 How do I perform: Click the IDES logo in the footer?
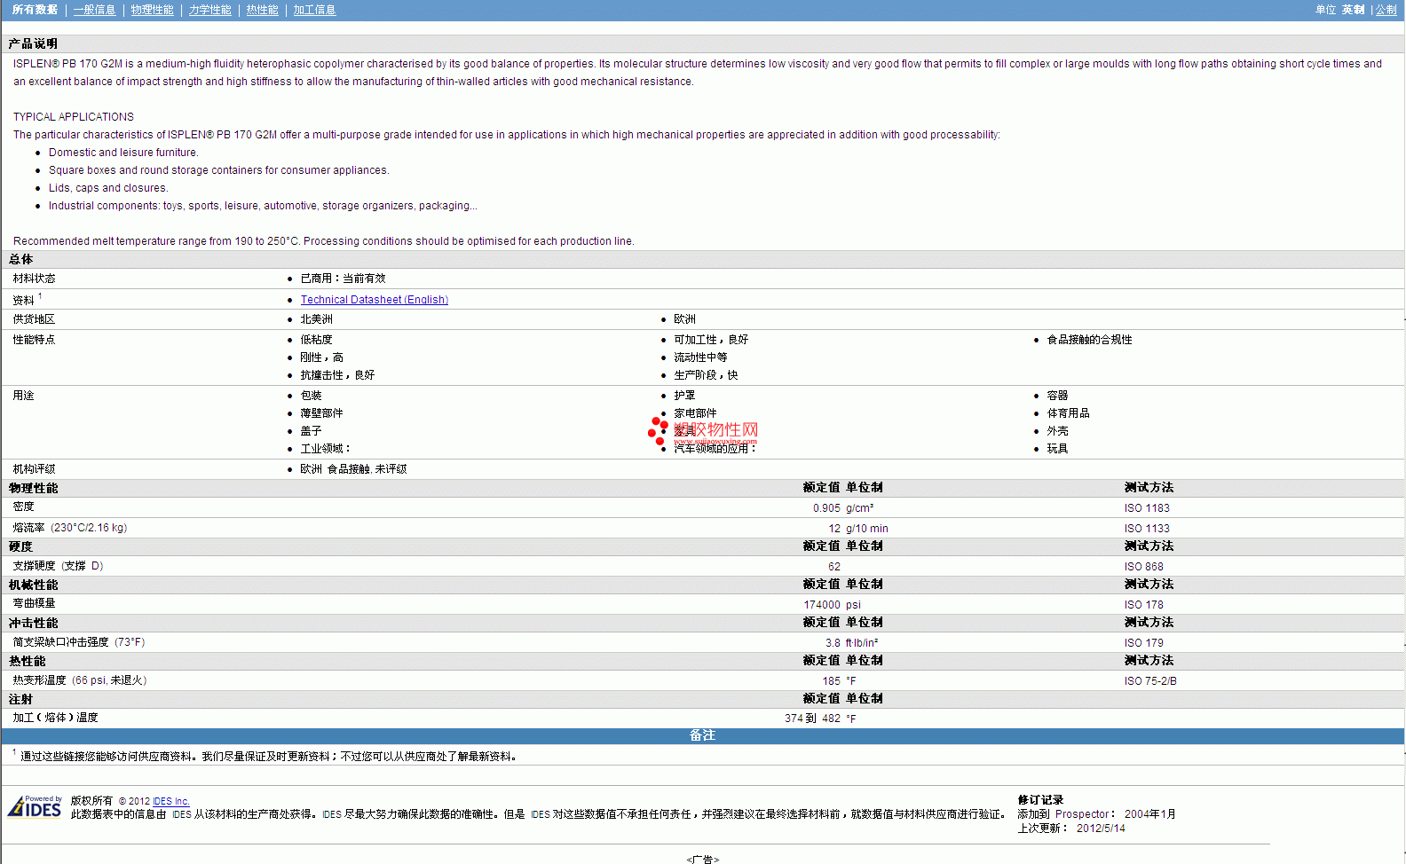pyautogui.click(x=35, y=806)
